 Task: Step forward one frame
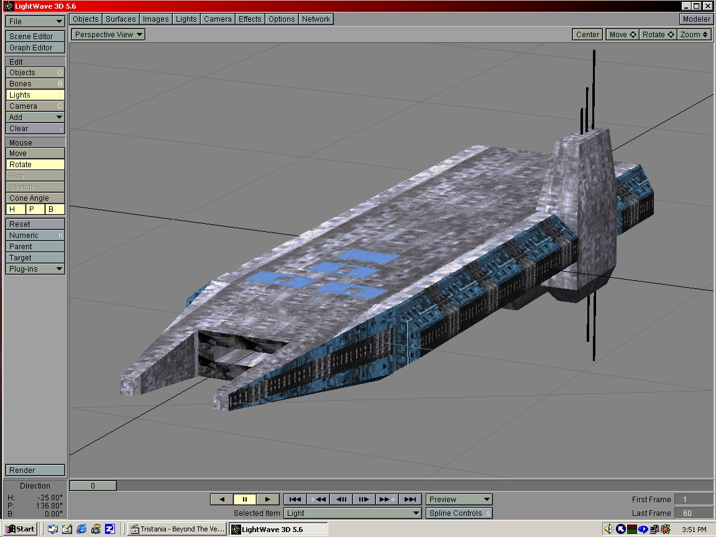364,499
